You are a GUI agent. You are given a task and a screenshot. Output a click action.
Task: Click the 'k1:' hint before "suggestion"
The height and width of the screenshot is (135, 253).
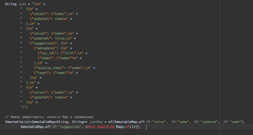click(54, 127)
